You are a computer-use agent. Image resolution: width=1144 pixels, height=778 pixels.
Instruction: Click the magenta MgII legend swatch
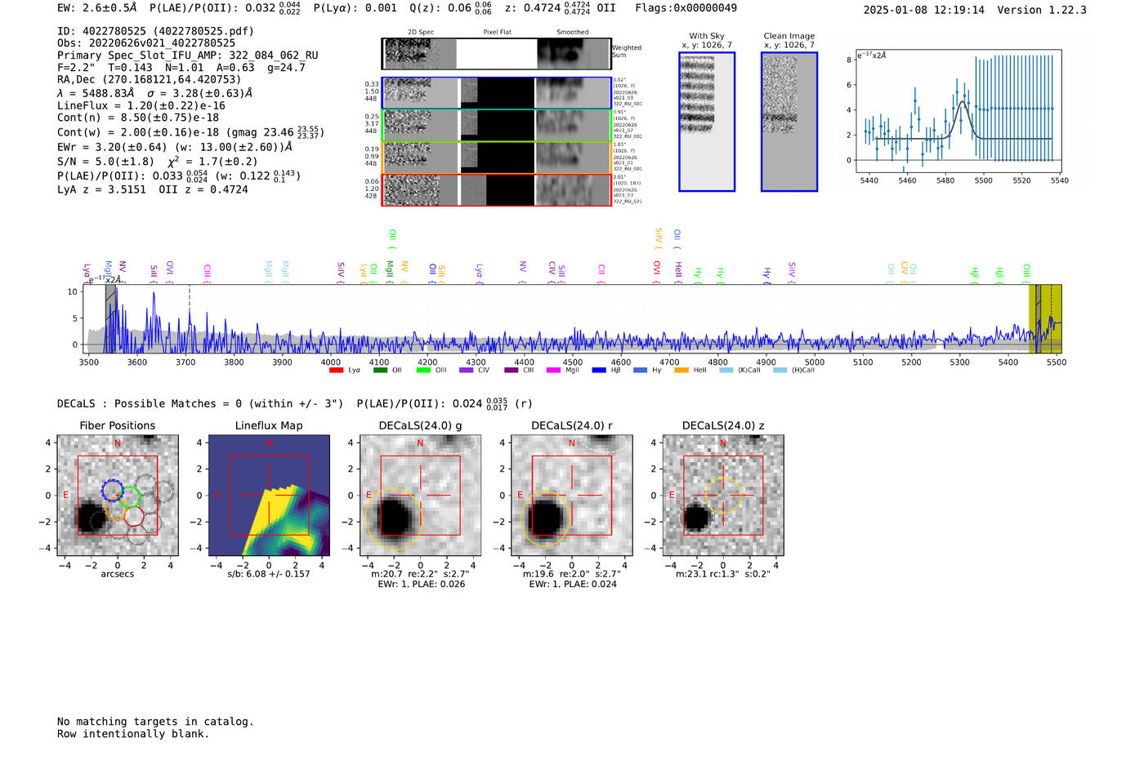553,371
